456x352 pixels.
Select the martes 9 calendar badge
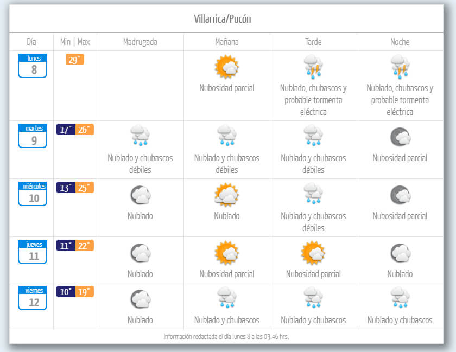point(33,136)
